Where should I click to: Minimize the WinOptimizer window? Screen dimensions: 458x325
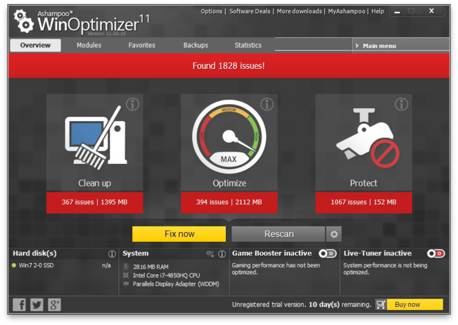click(x=397, y=12)
